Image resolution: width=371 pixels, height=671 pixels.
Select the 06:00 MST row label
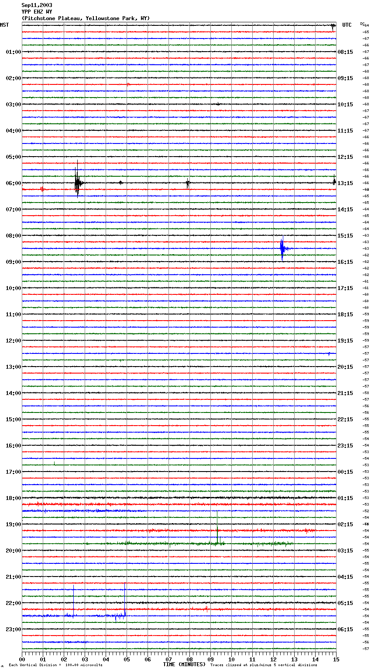coord(14,183)
